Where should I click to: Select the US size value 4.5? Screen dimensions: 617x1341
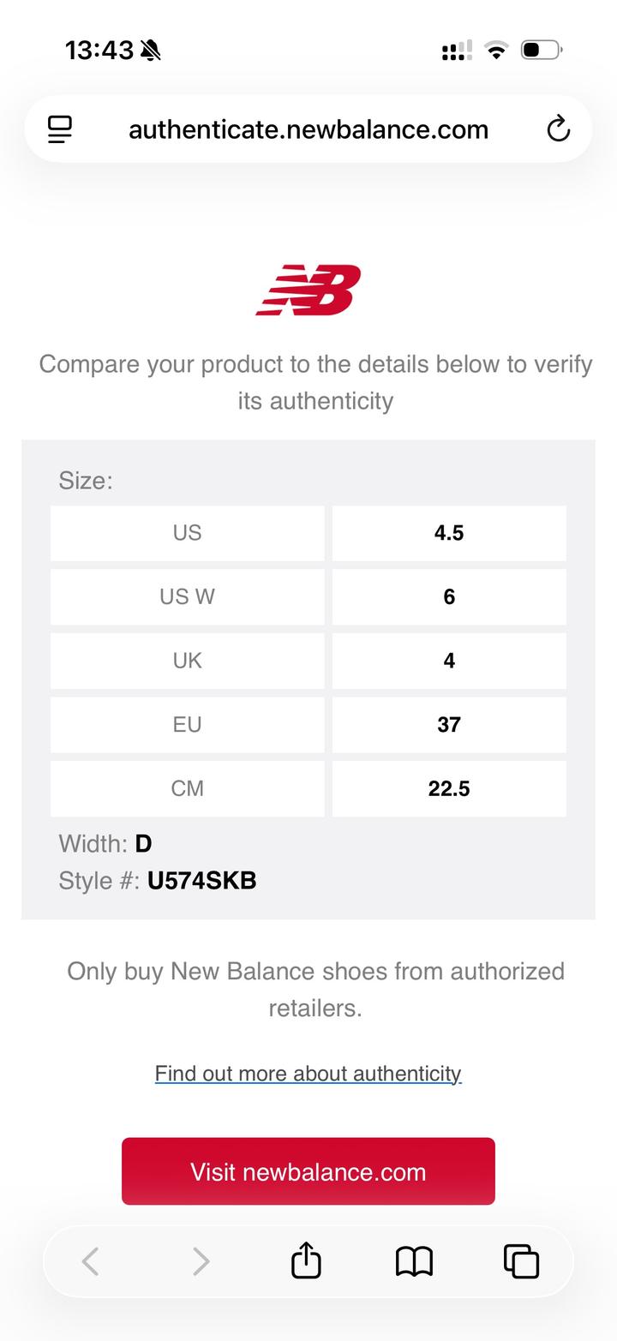[449, 533]
